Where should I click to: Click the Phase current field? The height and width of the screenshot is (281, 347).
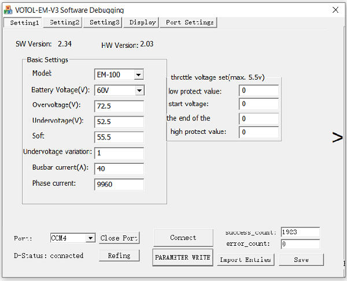pyautogui.click(x=119, y=184)
